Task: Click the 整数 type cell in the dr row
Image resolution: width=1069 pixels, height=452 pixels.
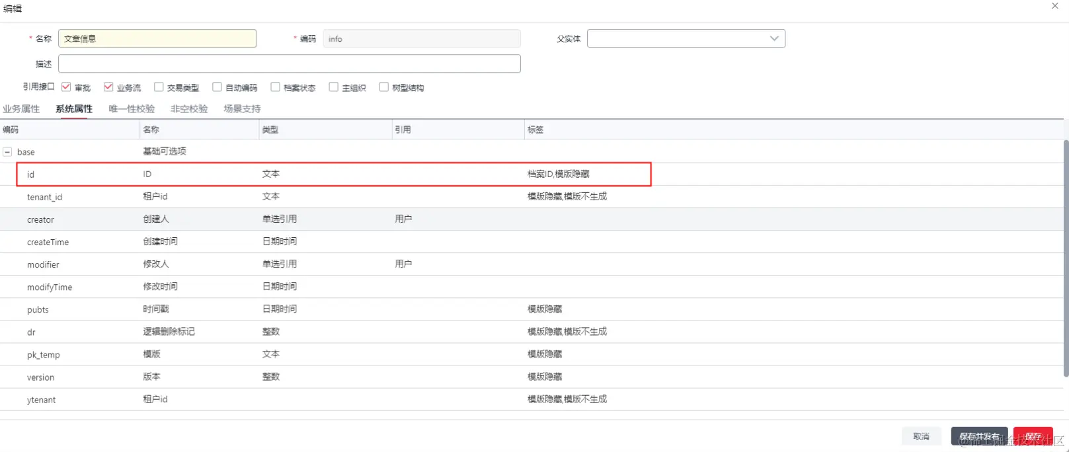Action: [x=271, y=331]
